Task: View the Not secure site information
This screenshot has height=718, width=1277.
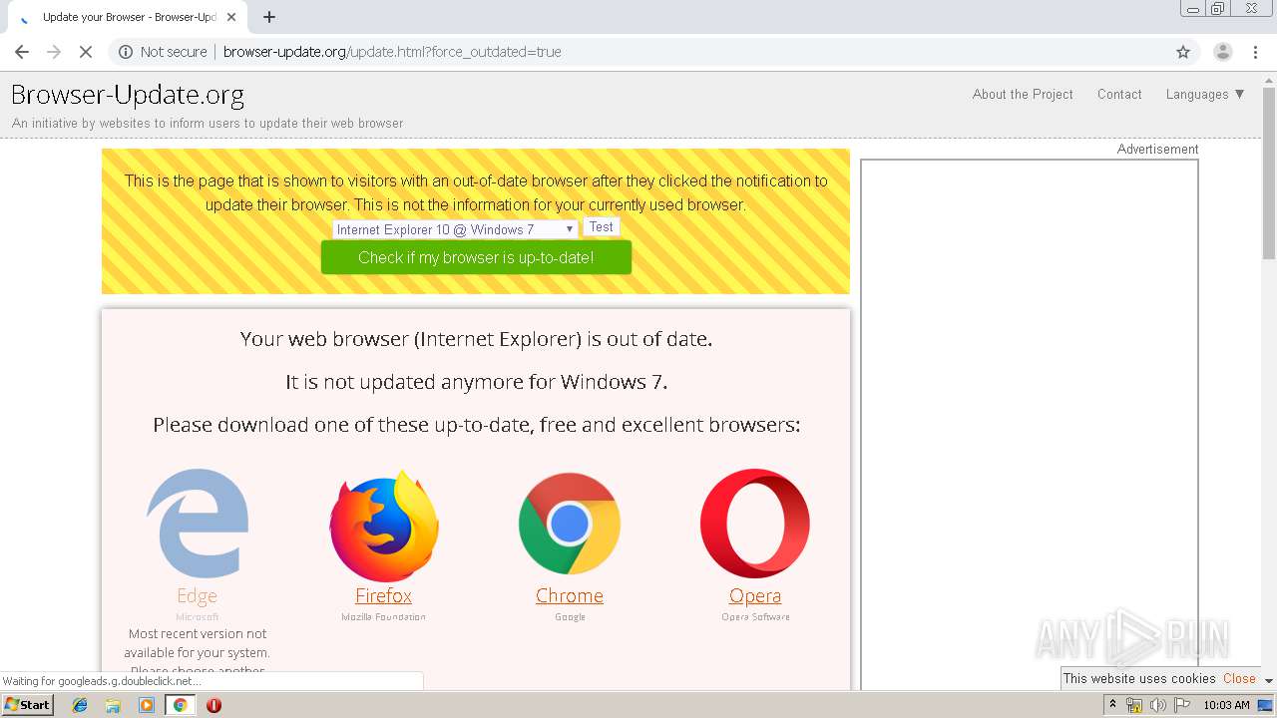Action: [163, 52]
